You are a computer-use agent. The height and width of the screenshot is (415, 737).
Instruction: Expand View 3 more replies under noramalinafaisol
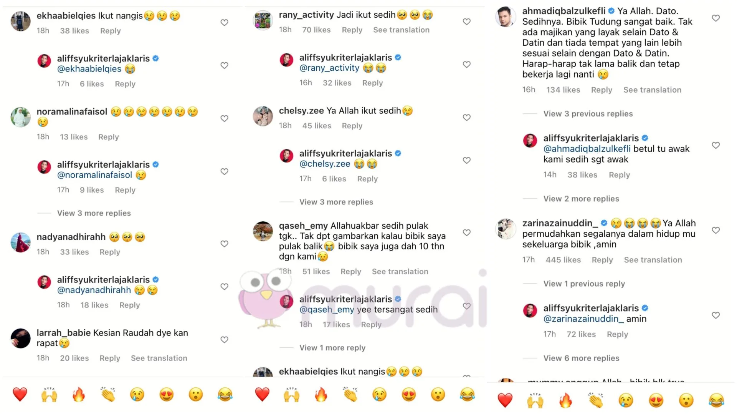click(94, 213)
